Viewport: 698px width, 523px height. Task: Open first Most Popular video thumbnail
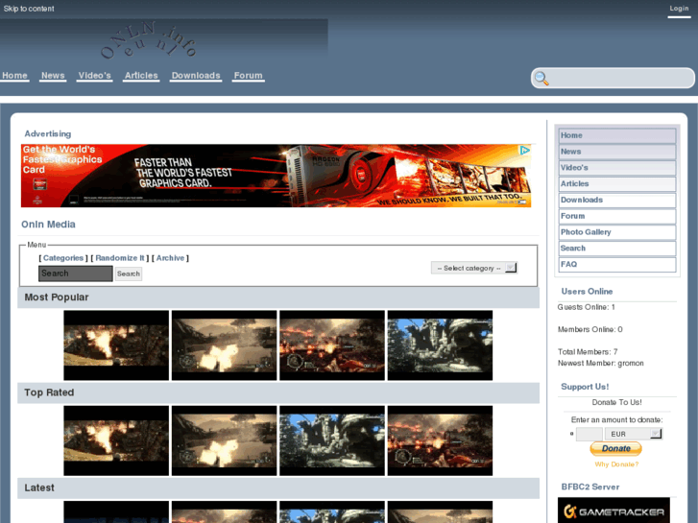[x=116, y=345]
